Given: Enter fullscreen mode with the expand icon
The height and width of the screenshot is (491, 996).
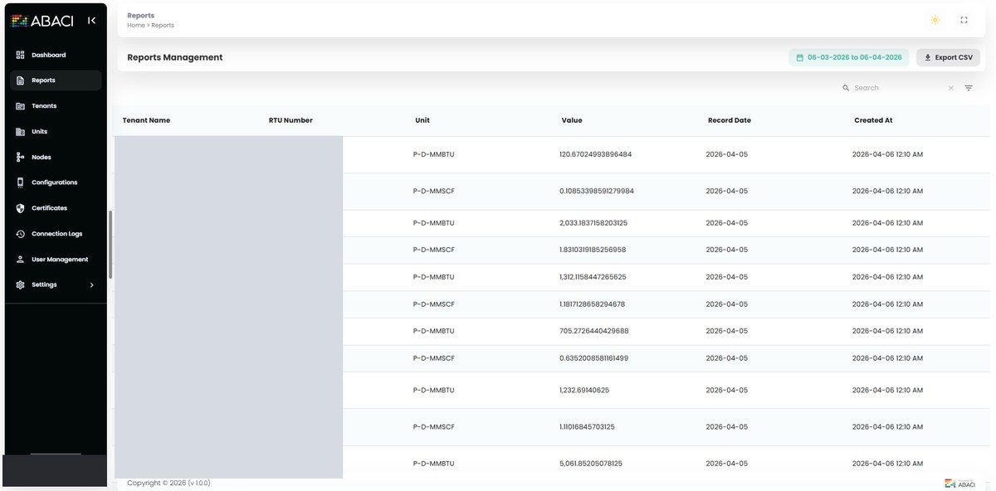Looking at the screenshot, I should pyautogui.click(x=964, y=20).
